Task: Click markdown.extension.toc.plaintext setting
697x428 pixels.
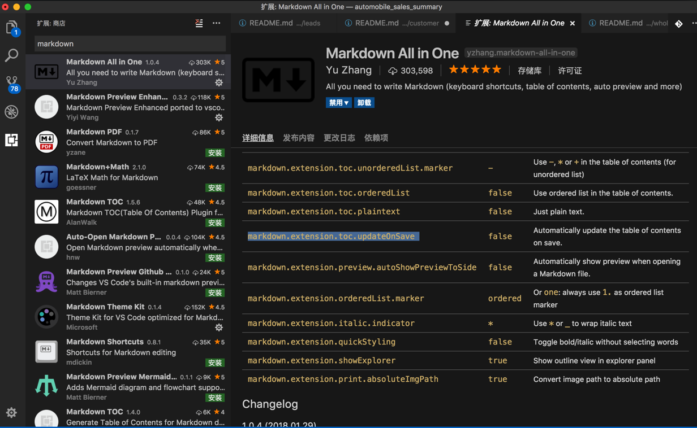Action: 324,211
